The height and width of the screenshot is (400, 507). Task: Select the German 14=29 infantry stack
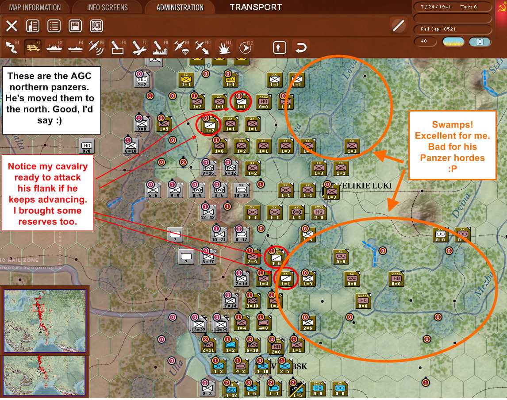[220, 325]
